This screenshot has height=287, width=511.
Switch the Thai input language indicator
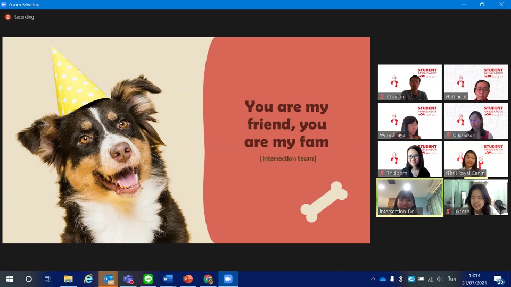pyautogui.click(x=452, y=279)
